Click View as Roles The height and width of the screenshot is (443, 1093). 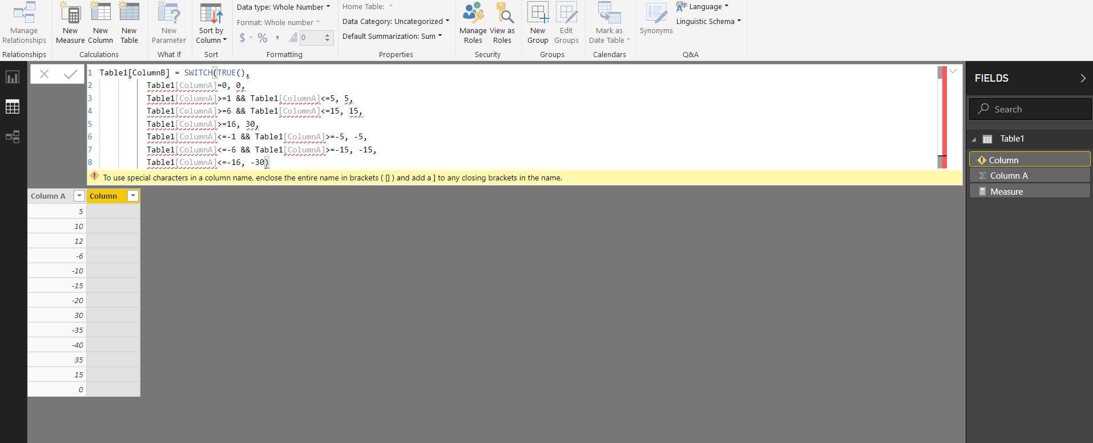click(502, 23)
